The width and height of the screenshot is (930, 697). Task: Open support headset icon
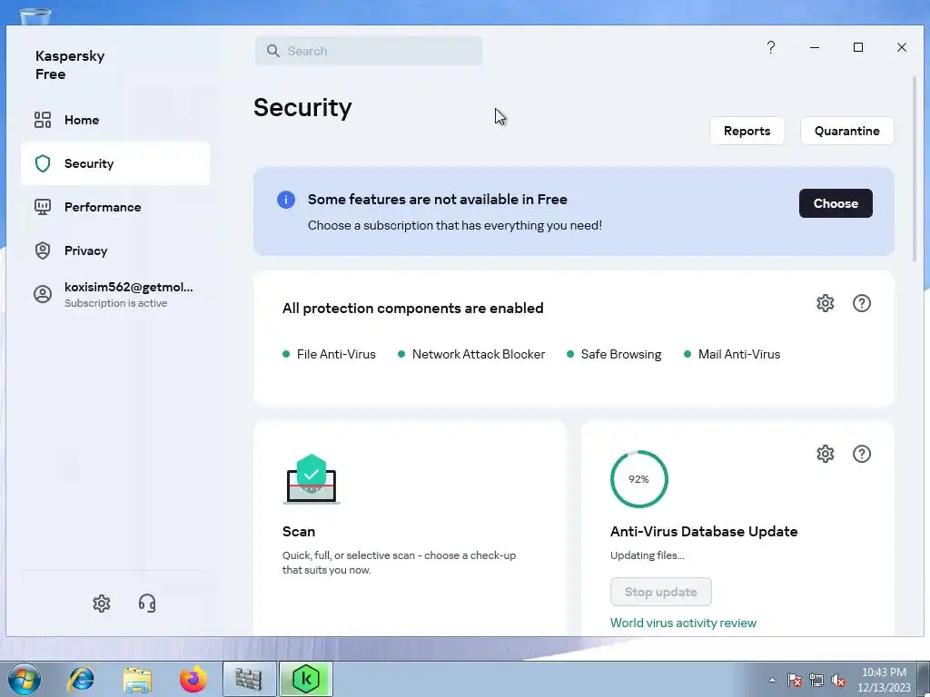pyautogui.click(x=147, y=604)
